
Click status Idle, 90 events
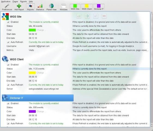point(35,26)
